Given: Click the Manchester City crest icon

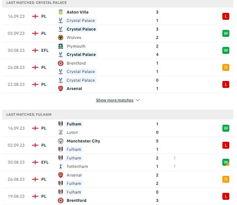Looking at the screenshot, I should [x=61, y=141].
